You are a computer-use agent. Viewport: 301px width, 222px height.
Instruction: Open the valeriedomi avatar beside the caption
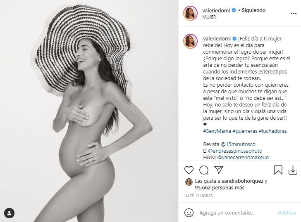(190, 41)
